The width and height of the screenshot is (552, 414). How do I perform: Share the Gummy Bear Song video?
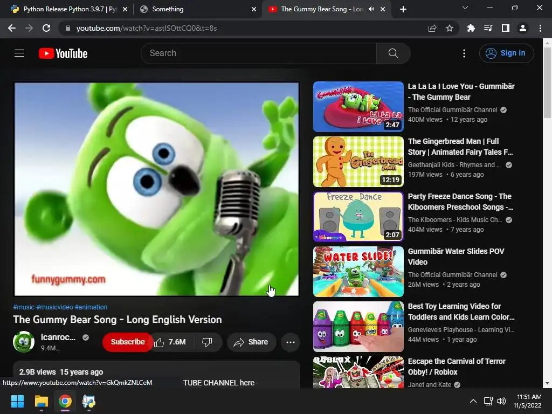pyautogui.click(x=251, y=342)
